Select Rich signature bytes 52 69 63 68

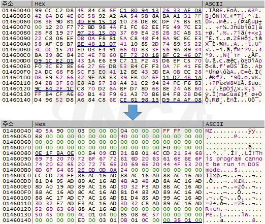point(55,209)
